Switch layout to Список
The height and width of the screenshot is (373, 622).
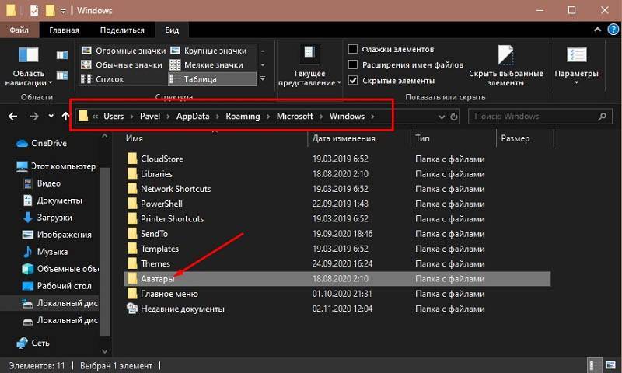tap(103, 79)
